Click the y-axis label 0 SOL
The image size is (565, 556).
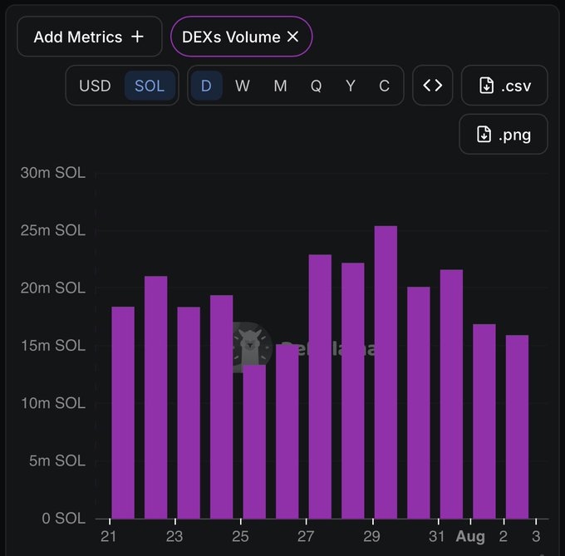(x=63, y=518)
